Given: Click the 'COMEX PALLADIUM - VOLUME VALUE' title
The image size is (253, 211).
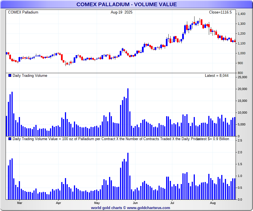Looking at the screenshot, I should [126, 4].
